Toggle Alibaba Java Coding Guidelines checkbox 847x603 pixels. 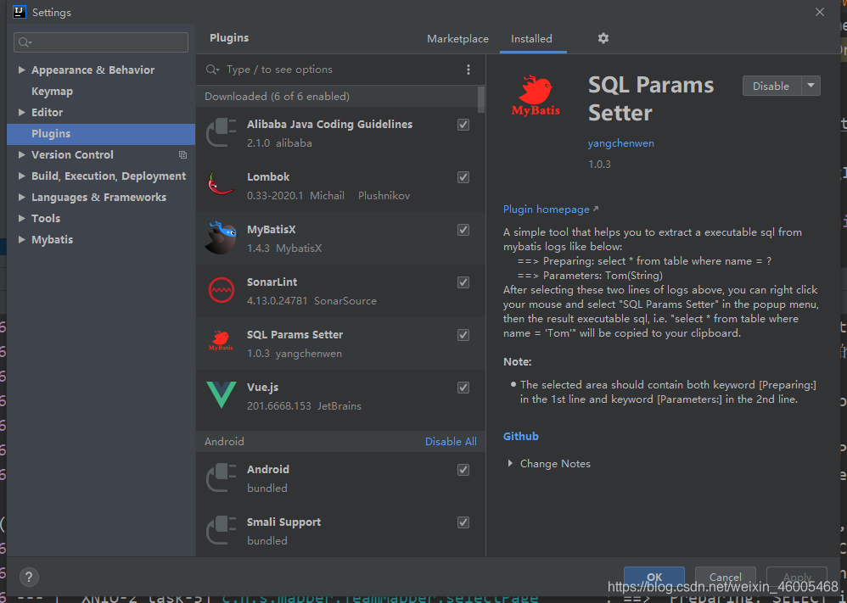coord(463,125)
